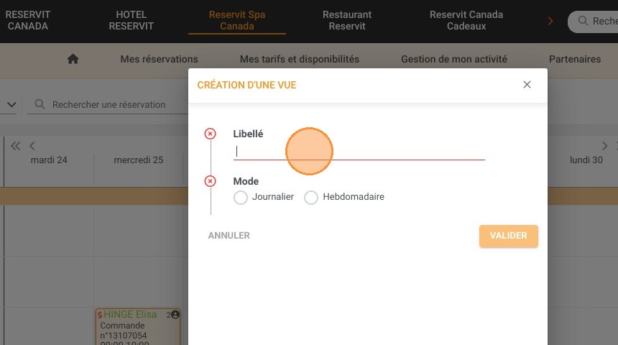Go to previous day with left chevron
The image size is (618, 345).
coord(32,146)
